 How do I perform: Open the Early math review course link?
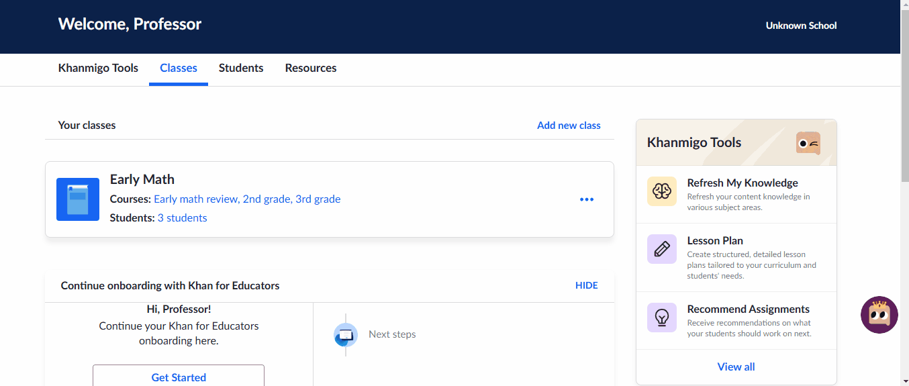[x=196, y=199]
